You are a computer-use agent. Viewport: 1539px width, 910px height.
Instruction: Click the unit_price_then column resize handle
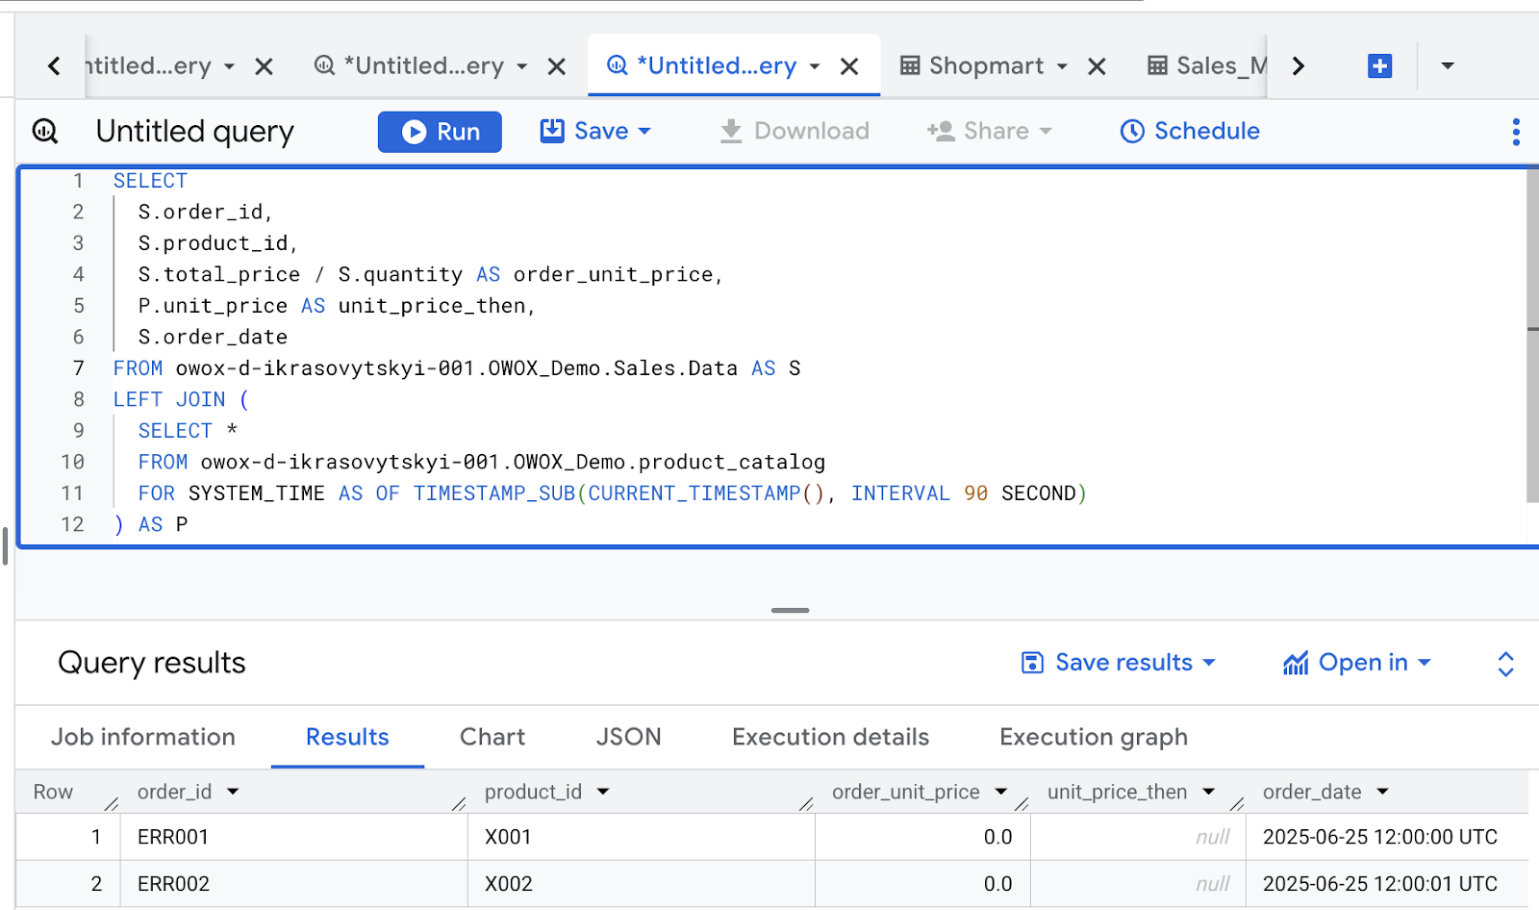click(x=1237, y=803)
